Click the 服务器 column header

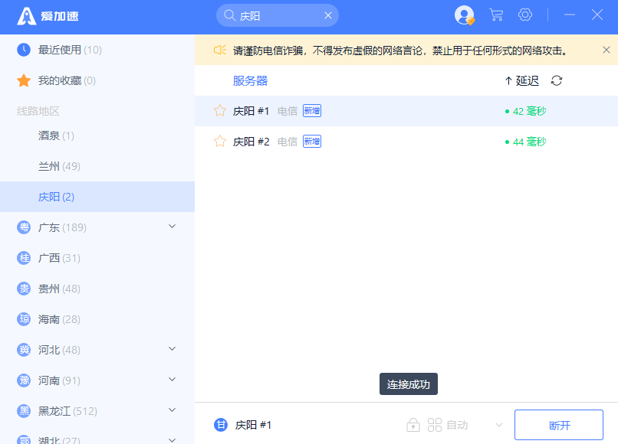(250, 80)
